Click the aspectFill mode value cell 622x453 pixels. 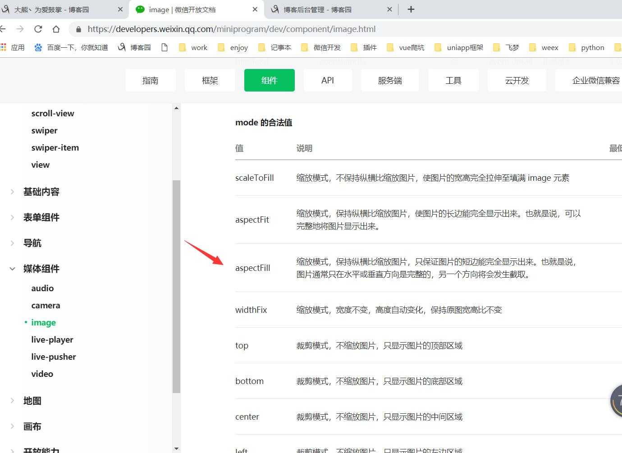[x=253, y=268]
